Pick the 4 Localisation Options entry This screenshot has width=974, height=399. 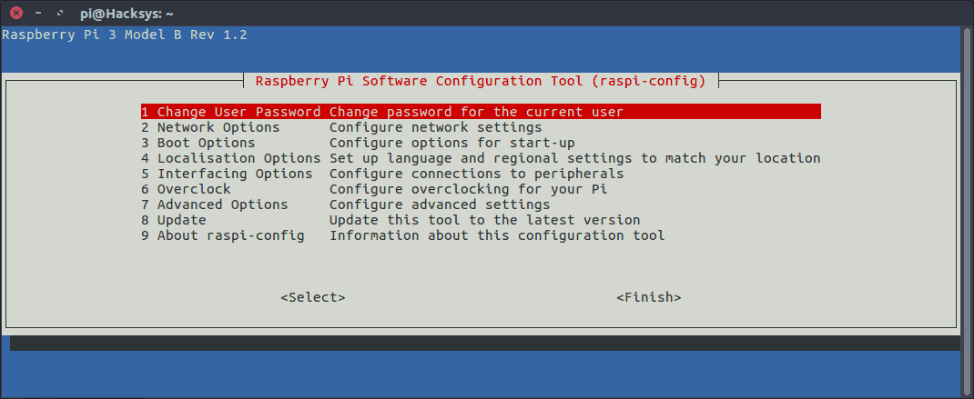(230, 158)
